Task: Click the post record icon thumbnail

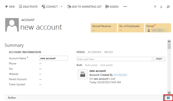Action: (83, 74)
